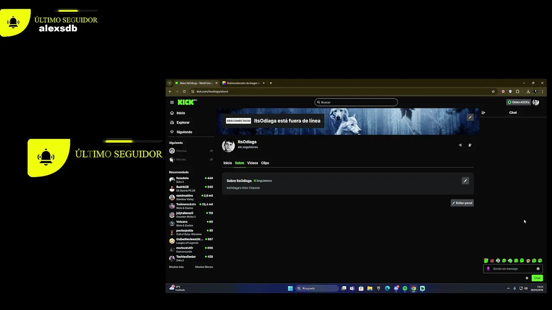The image size is (552, 310).
Task: Open the Videos tab
Action: pos(252,163)
